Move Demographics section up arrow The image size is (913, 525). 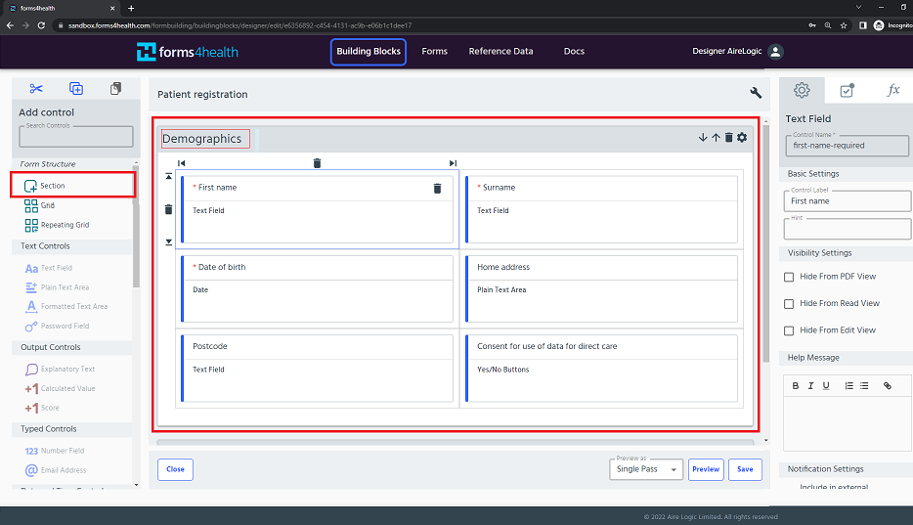[716, 138]
